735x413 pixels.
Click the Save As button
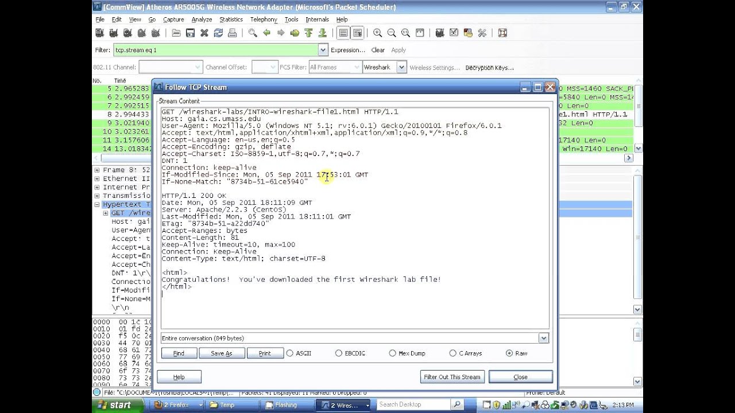click(x=222, y=353)
